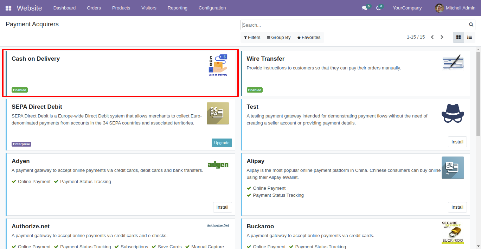Open the Group By dropdown
Screen dimensions: 481x249
click(x=279, y=38)
